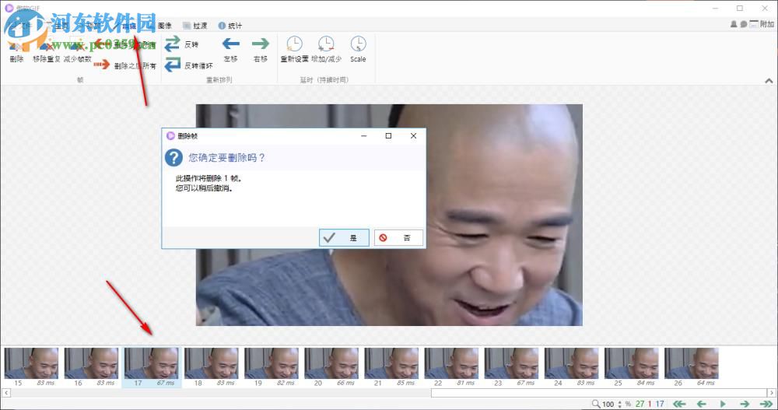Open the 图像 ribbon tab
The image size is (778, 410).
pyautogui.click(x=165, y=26)
